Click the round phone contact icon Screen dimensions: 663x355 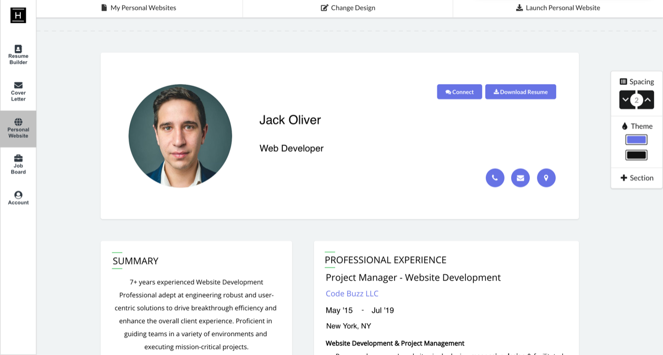point(495,178)
